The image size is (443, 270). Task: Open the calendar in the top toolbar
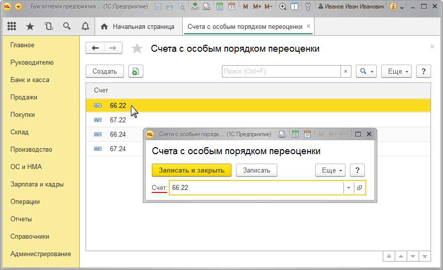click(232, 7)
